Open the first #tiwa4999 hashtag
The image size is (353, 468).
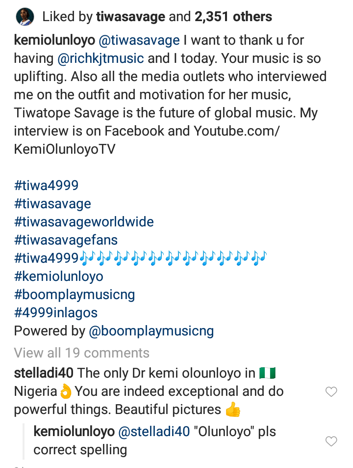[46, 186]
